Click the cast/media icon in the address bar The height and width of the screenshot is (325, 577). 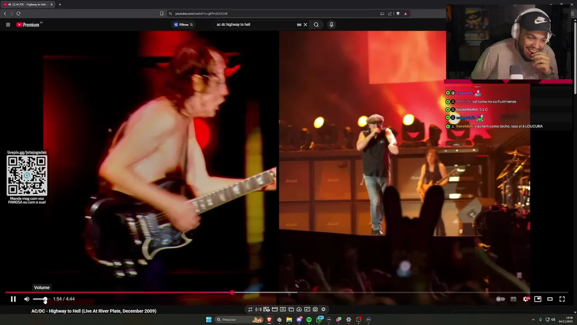click(382, 14)
